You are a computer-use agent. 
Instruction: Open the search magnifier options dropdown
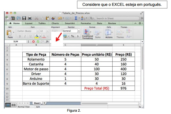pos(92,18)
